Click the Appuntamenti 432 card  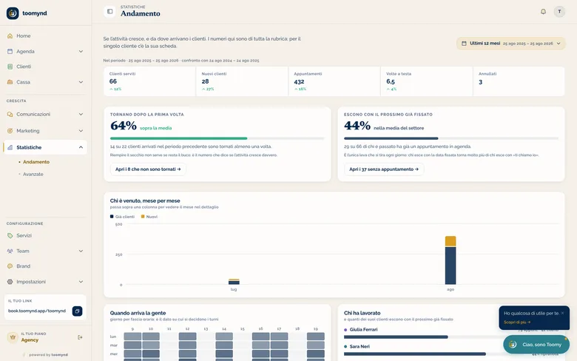coord(334,81)
